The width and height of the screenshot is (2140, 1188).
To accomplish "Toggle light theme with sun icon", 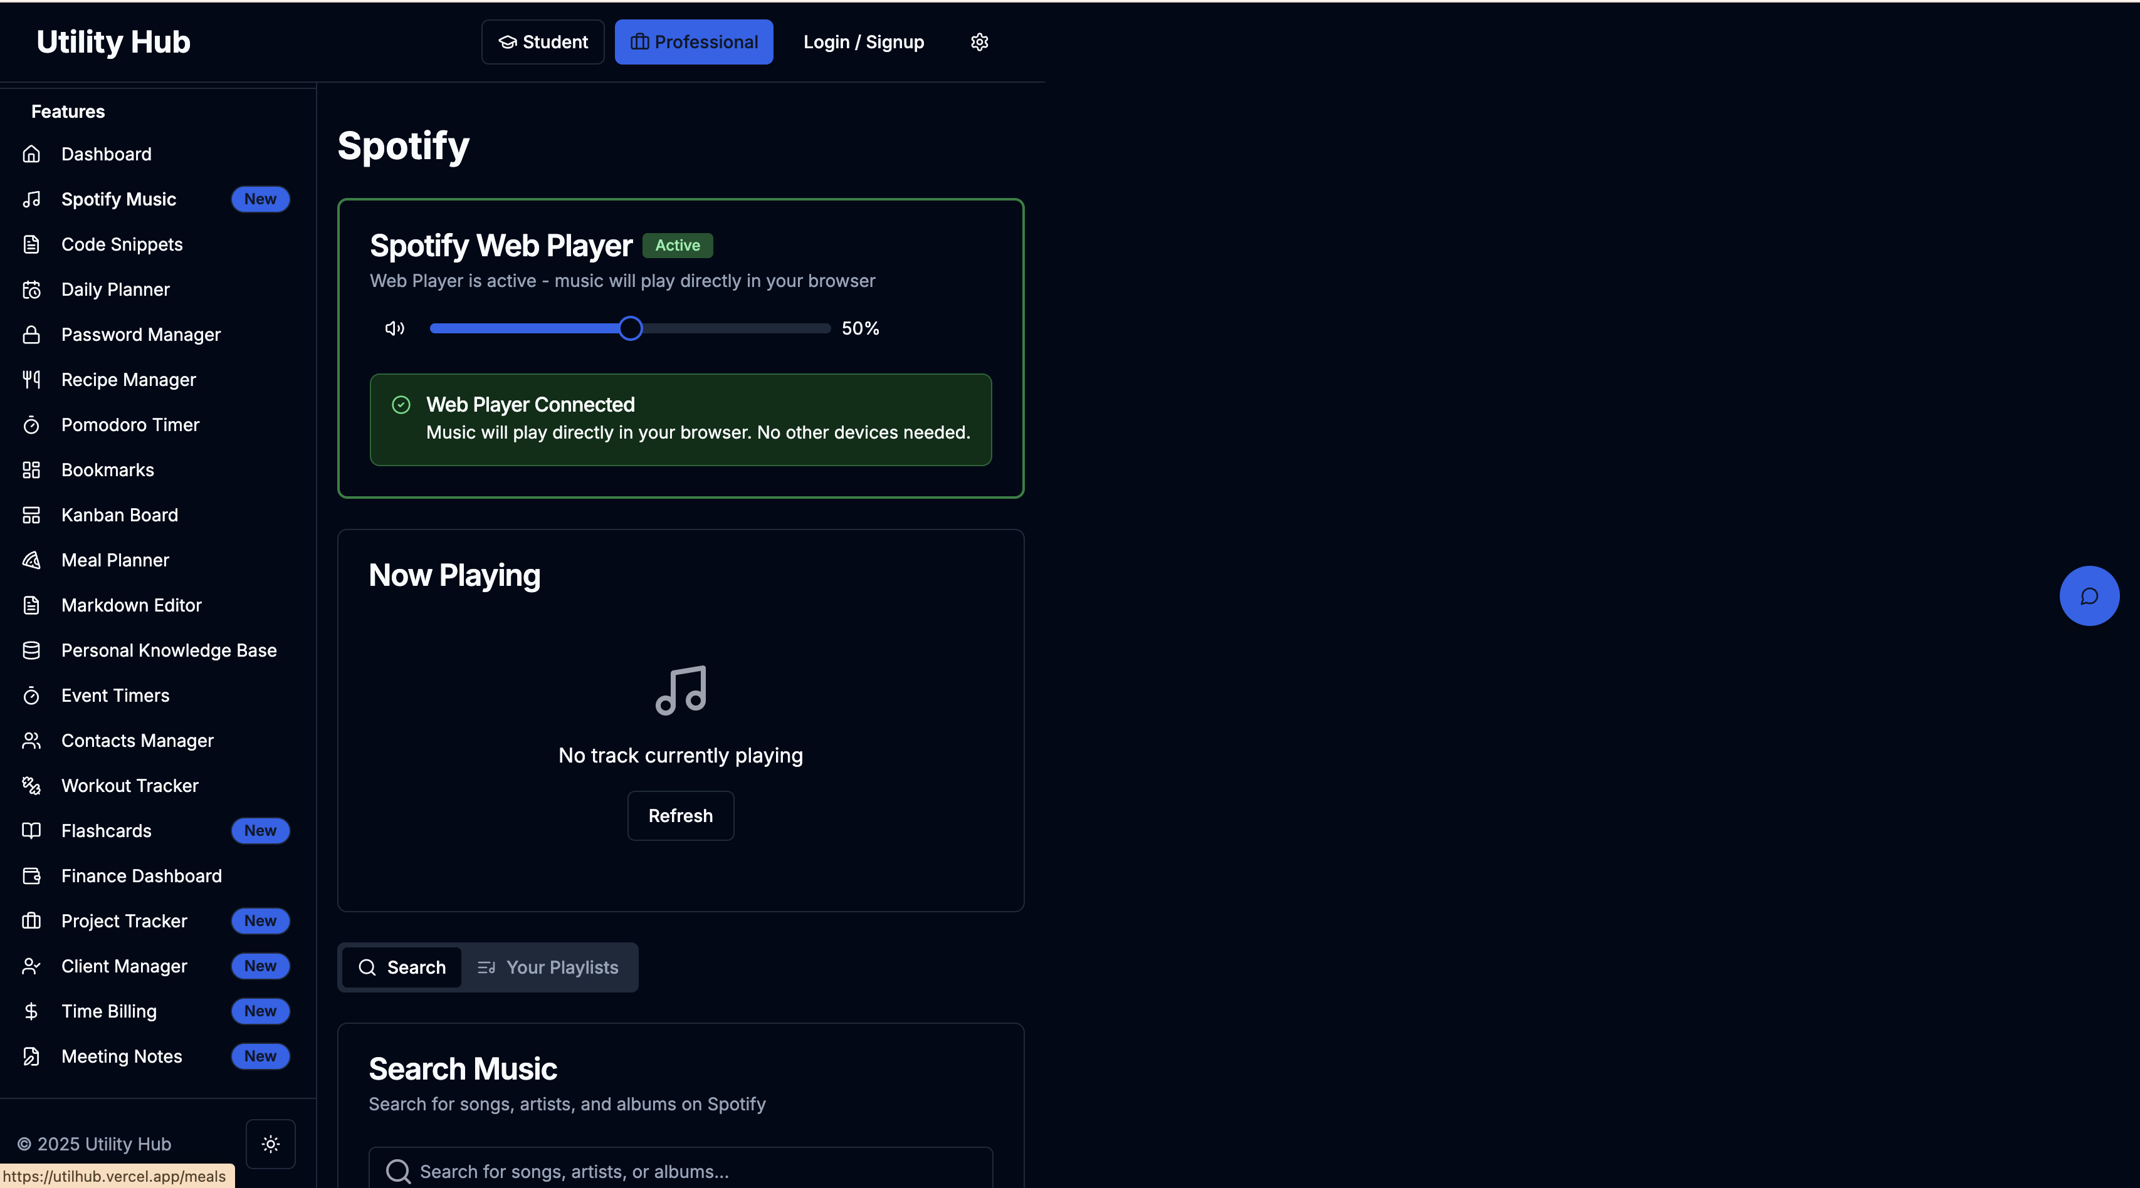I will tap(271, 1144).
